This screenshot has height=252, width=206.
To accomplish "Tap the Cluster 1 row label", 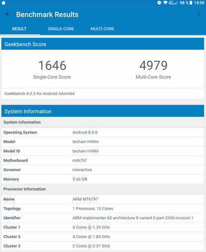I will pyautogui.click(x=12, y=227).
